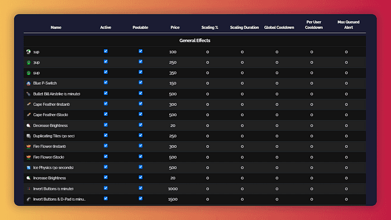The height and width of the screenshot is (220, 391).
Task: Click the Increase Brightness name
Action: coord(50,178)
